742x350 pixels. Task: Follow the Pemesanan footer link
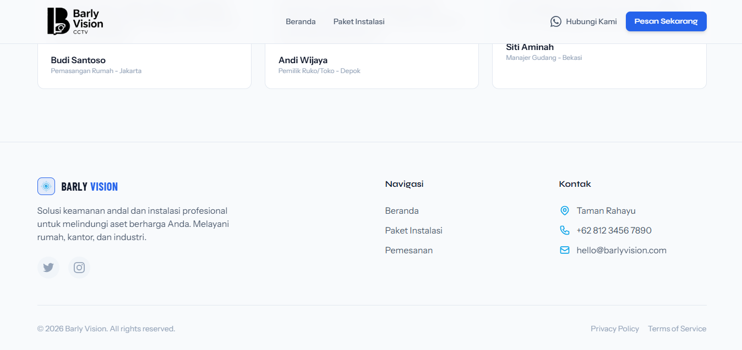tap(409, 250)
